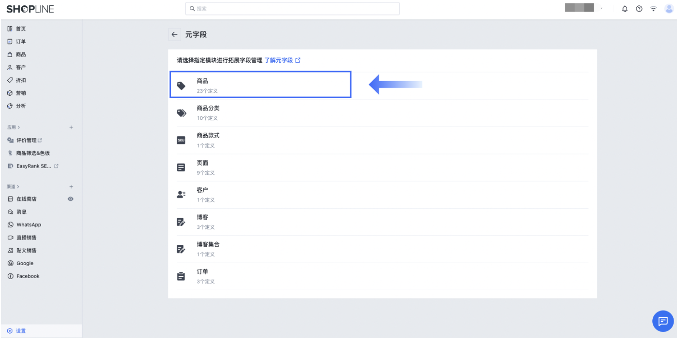Open 博客 metafield row

382,222
